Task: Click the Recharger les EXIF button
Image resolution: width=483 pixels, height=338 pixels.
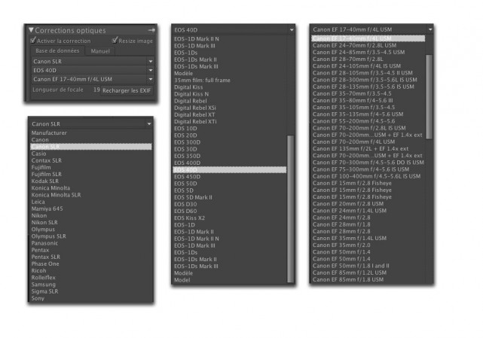Action: pyautogui.click(x=127, y=90)
